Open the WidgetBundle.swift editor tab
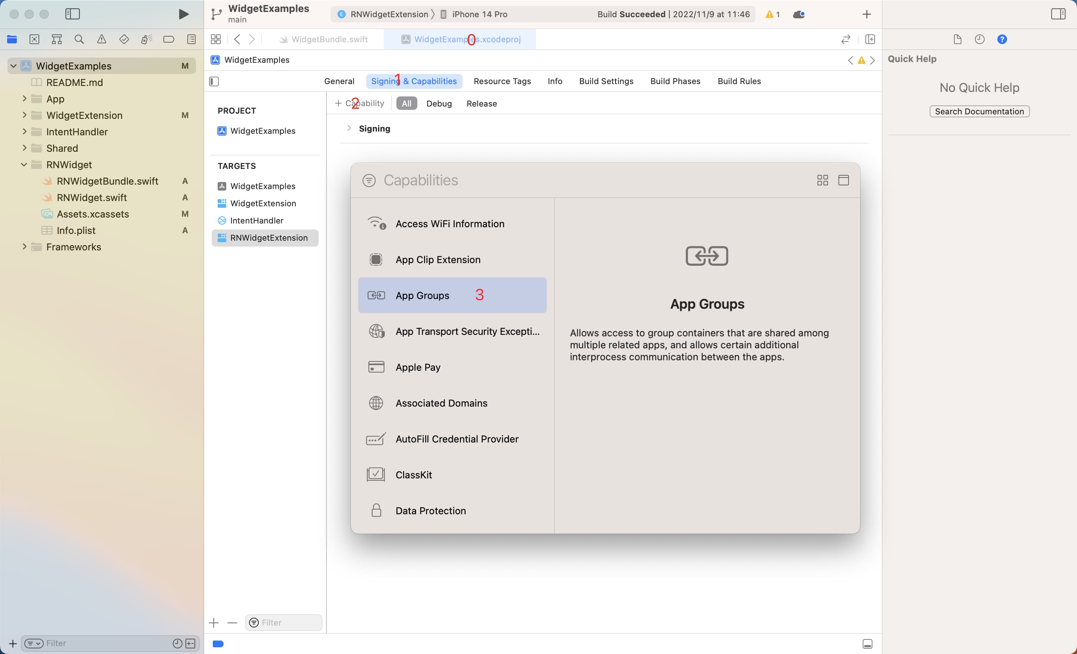Screen dimensions: 1077x654 click(324, 39)
